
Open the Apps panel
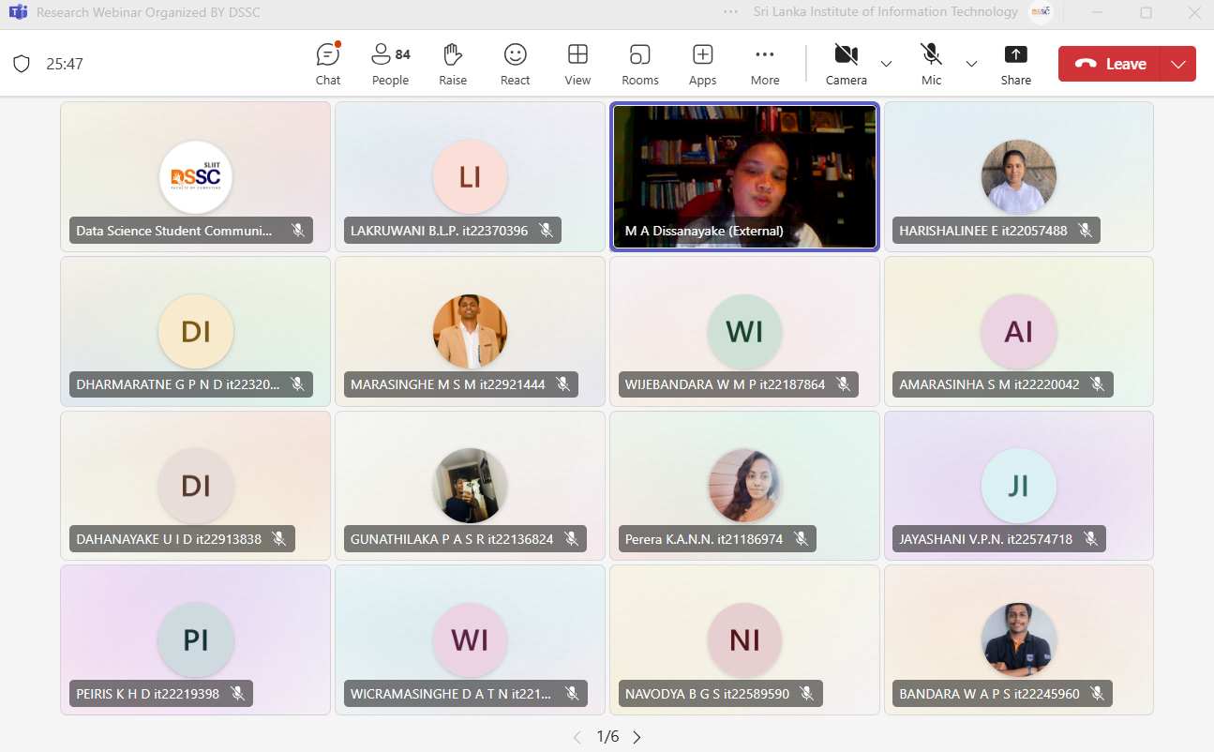702,64
